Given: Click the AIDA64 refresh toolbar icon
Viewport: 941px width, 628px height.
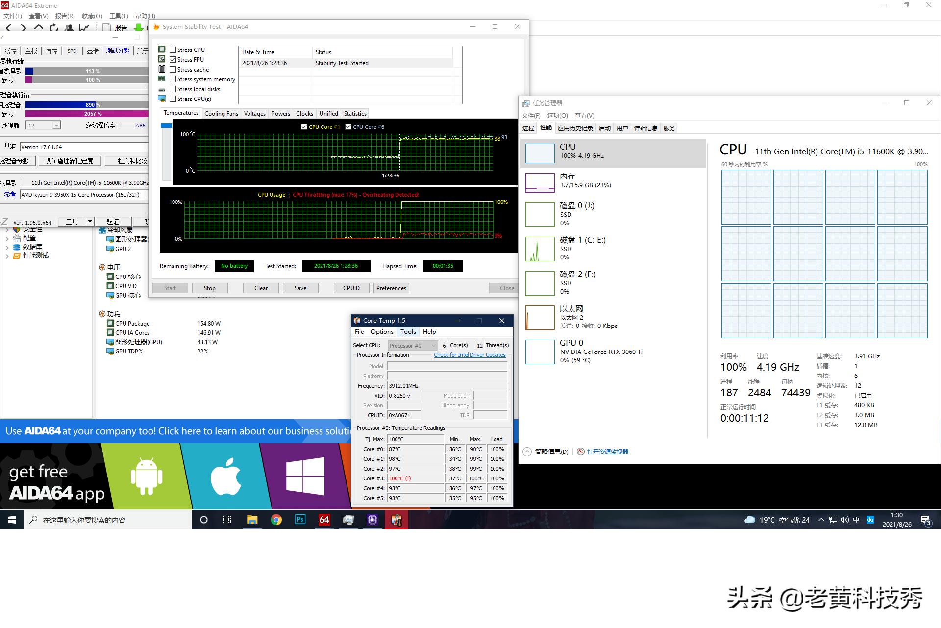Looking at the screenshot, I should click(54, 28).
